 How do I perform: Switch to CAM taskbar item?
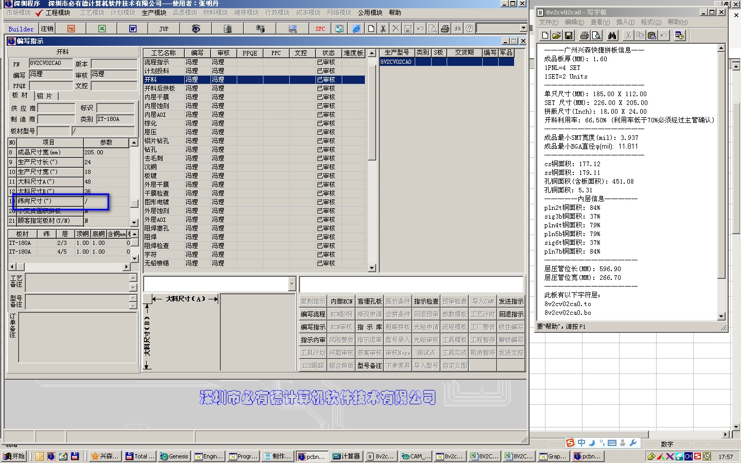[416, 456]
